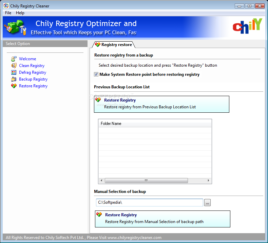This screenshot has width=268, height=243.
Task: Close the Chily Registry Cleaner window
Action: tap(260, 6)
